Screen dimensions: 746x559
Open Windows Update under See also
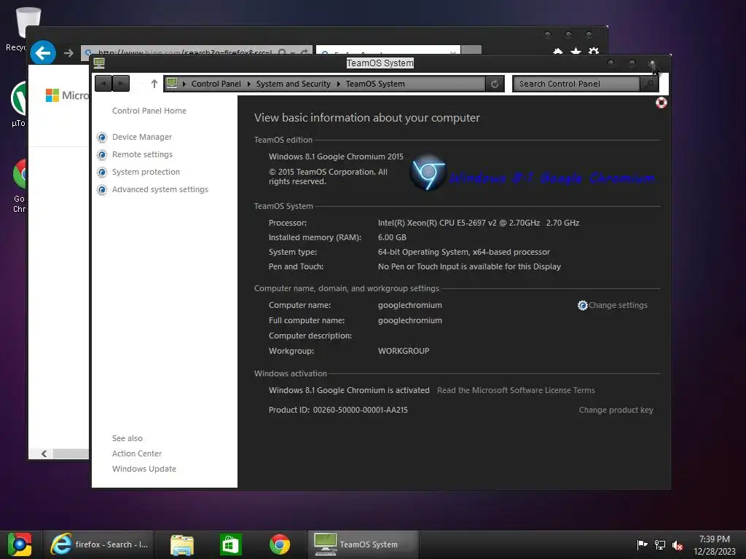click(x=144, y=469)
